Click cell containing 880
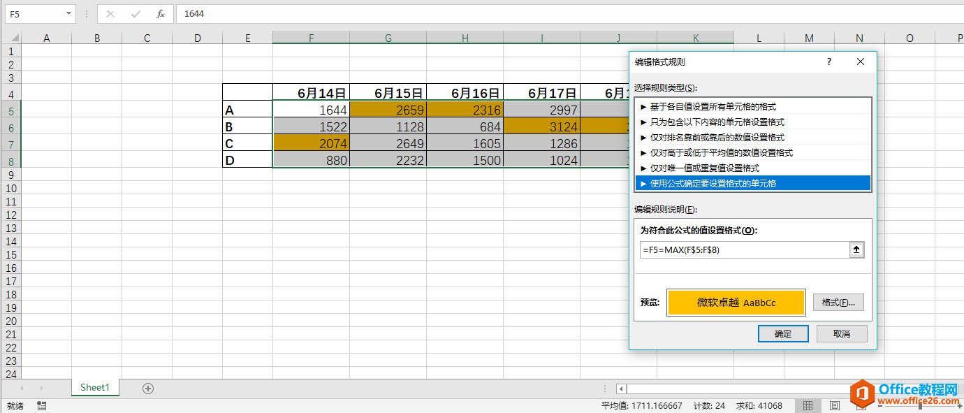The image size is (964, 413). (311, 160)
